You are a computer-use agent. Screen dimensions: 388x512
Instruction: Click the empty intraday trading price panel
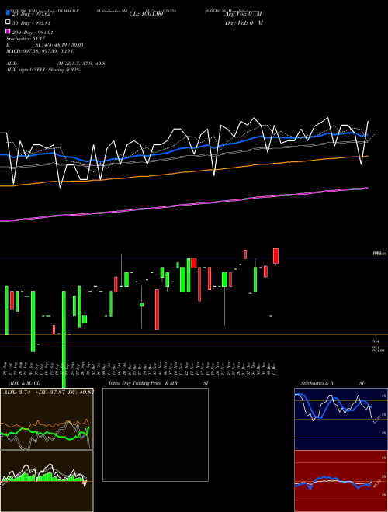[x=155, y=434]
